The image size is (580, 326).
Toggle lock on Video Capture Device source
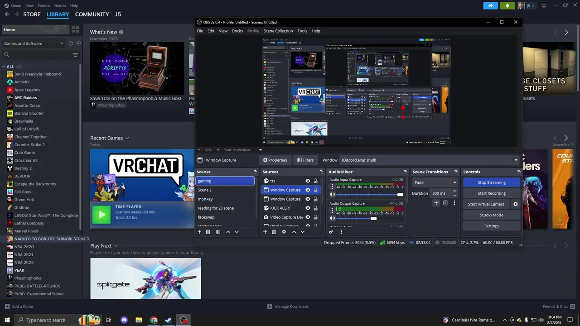coord(315,217)
